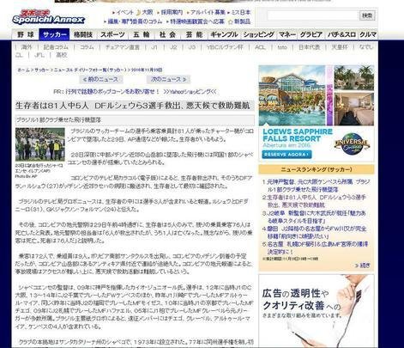Select the 記者コラム subcategory
The height and width of the screenshot is (348, 404).
pos(56,47)
